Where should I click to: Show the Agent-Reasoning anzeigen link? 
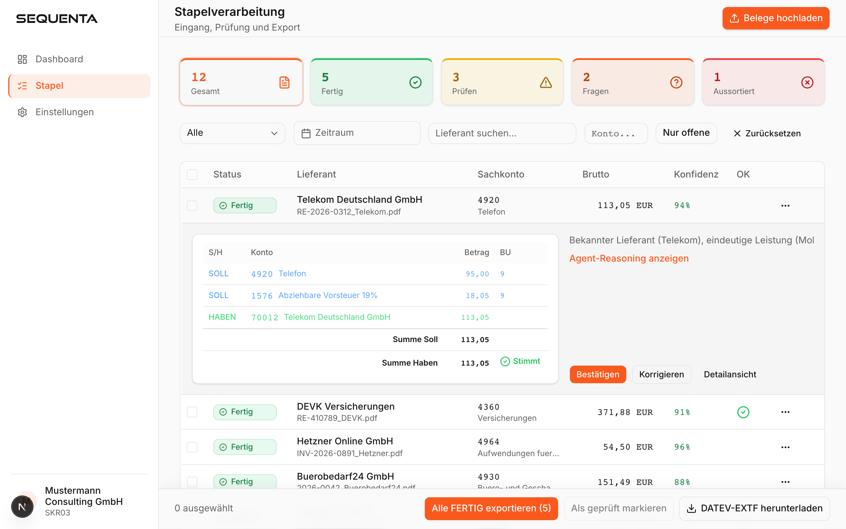tap(629, 258)
